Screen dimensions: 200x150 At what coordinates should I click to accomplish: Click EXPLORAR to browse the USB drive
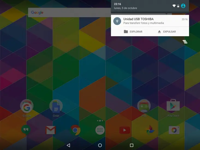[x=133, y=32]
